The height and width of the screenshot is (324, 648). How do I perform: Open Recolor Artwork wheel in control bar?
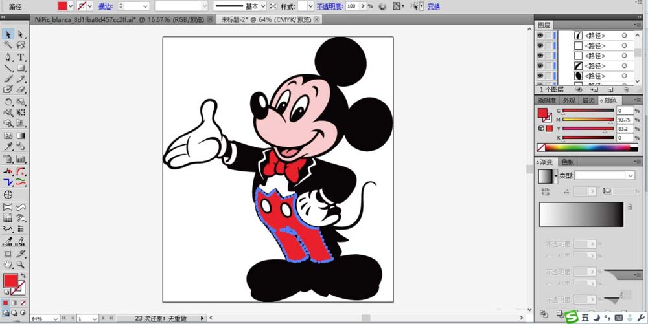(x=382, y=6)
